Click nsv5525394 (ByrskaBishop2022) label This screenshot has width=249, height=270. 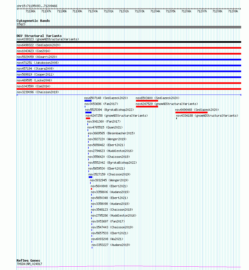109,110
